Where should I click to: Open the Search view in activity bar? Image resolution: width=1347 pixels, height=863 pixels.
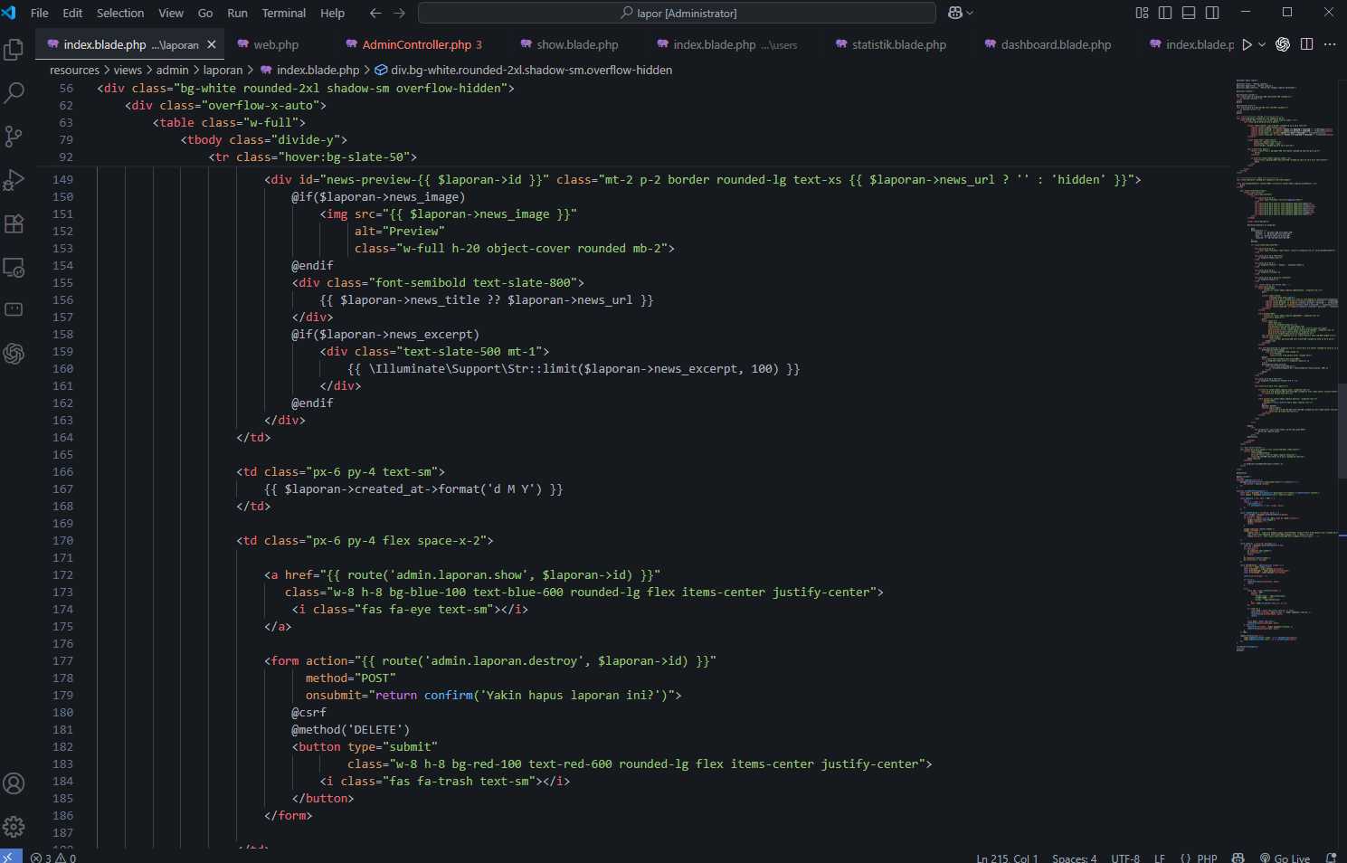coord(14,92)
